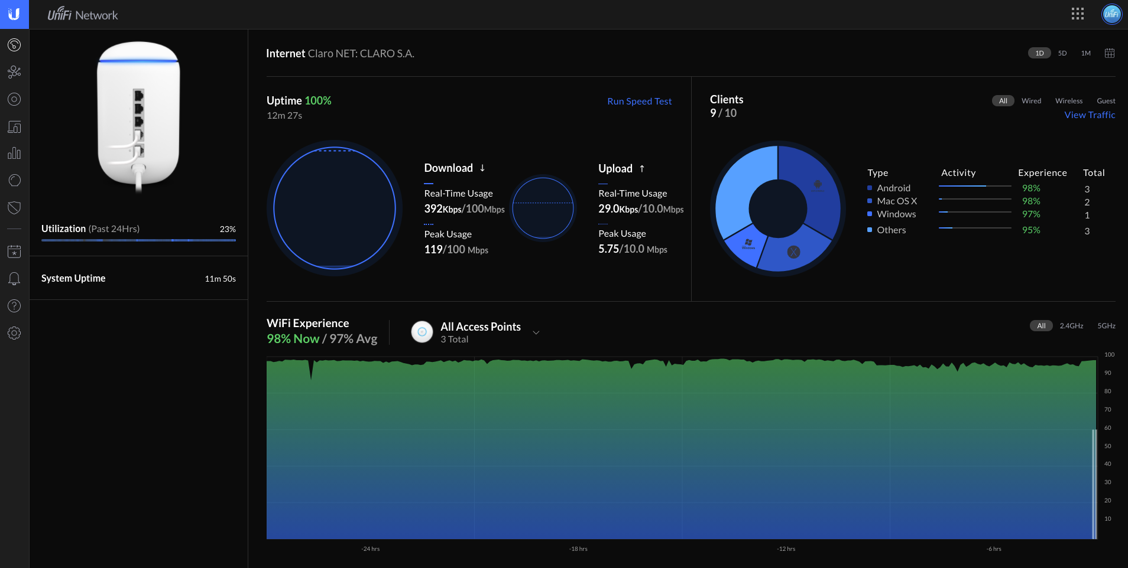Show All bands in WiFi Experience
The image size is (1128, 568).
tap(1041, 326)
